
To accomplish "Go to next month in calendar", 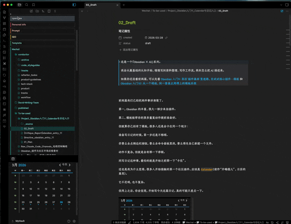I will 70,165.
